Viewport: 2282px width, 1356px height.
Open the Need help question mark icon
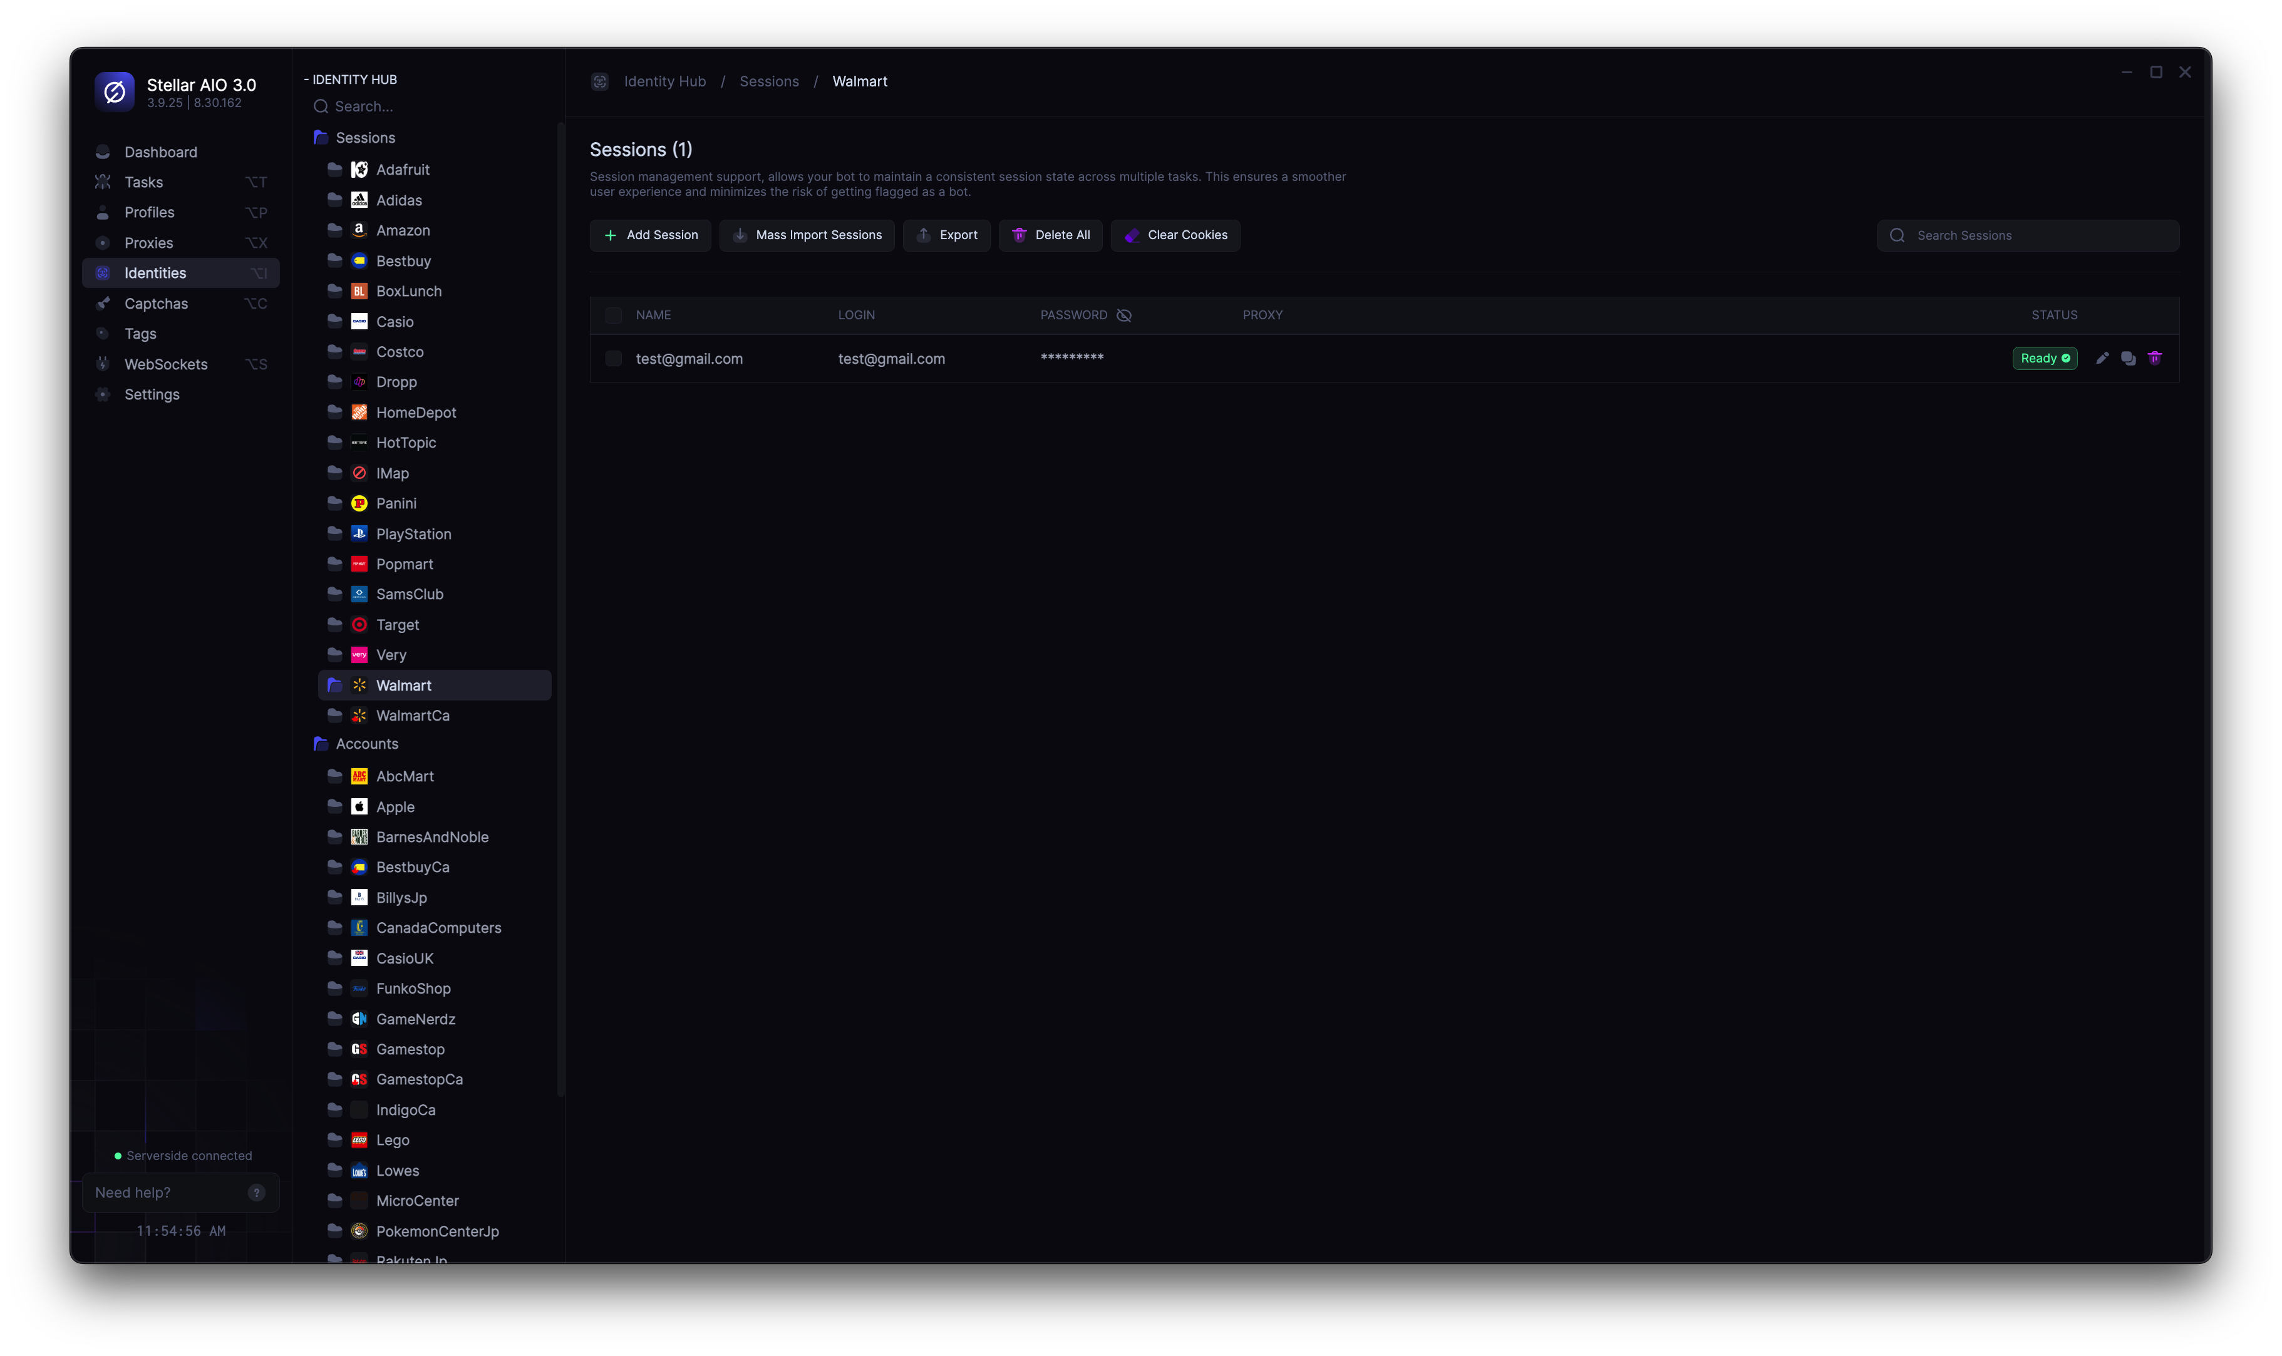[257, 1193]
